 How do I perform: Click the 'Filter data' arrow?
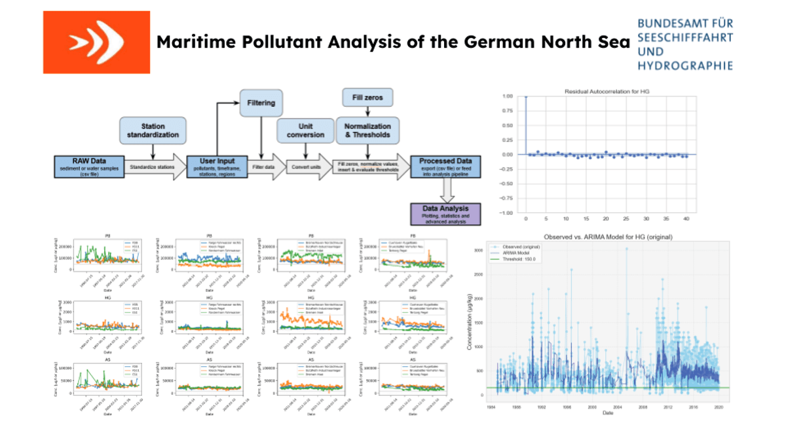point(267,167)
